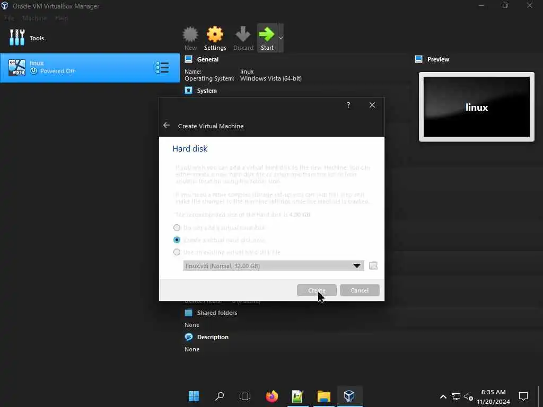Image resolution: width=543 pixels, height=407 pixels.
Task: Go back with the wizard arrow
Action: click(167, 125)
